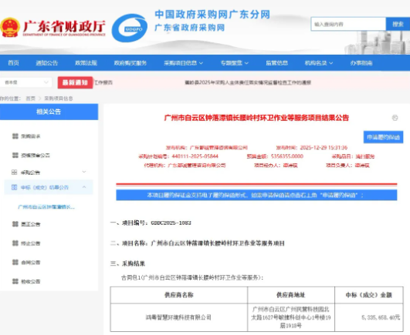Viewport: 410px width, 335px height.
Task: Open 政府购买服务 in the navigation bar
Action: click(130, 63)
